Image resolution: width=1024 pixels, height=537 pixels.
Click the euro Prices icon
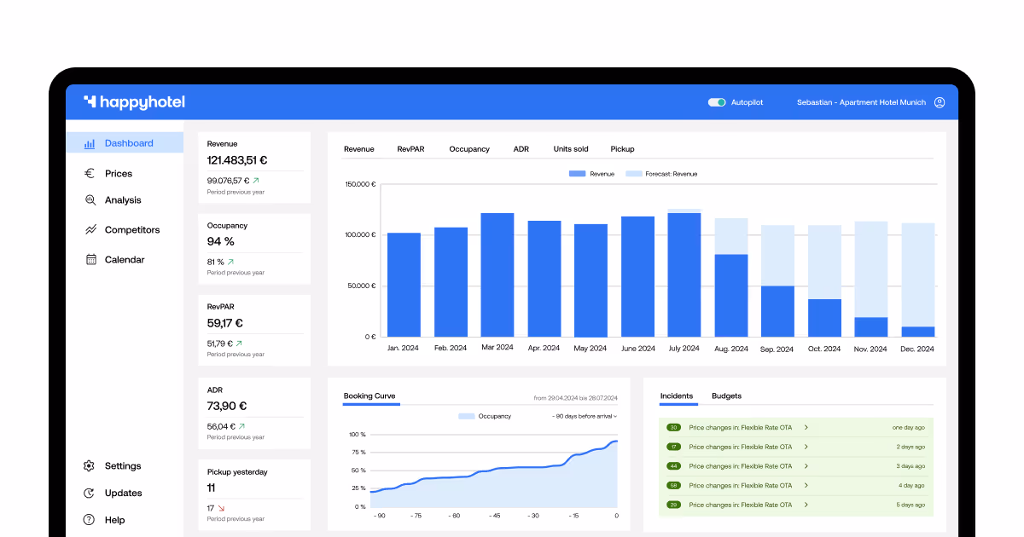pos(90,173)
